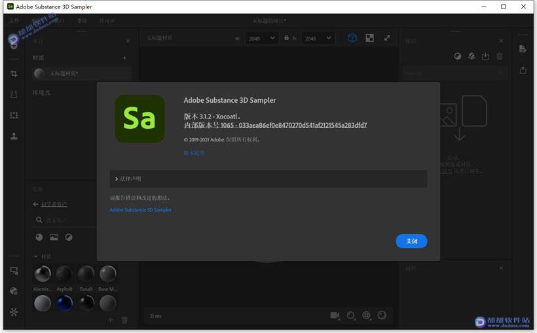Select the 无标题材质* material item

(82, 73)
